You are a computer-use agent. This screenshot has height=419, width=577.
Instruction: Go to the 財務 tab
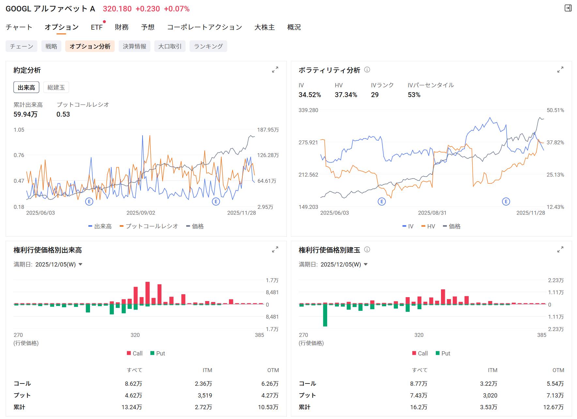tap(122, 27)
